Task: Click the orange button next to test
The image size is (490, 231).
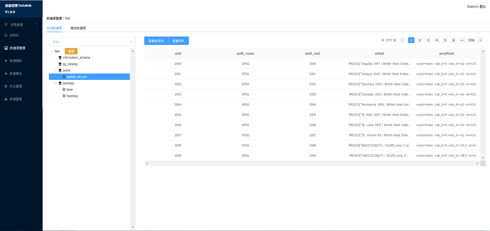Action: [71, 51]
